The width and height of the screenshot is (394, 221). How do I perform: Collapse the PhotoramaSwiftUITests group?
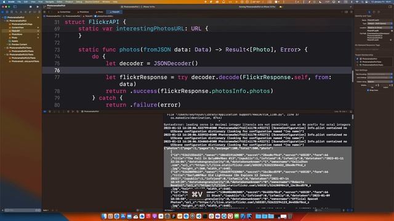5,48
